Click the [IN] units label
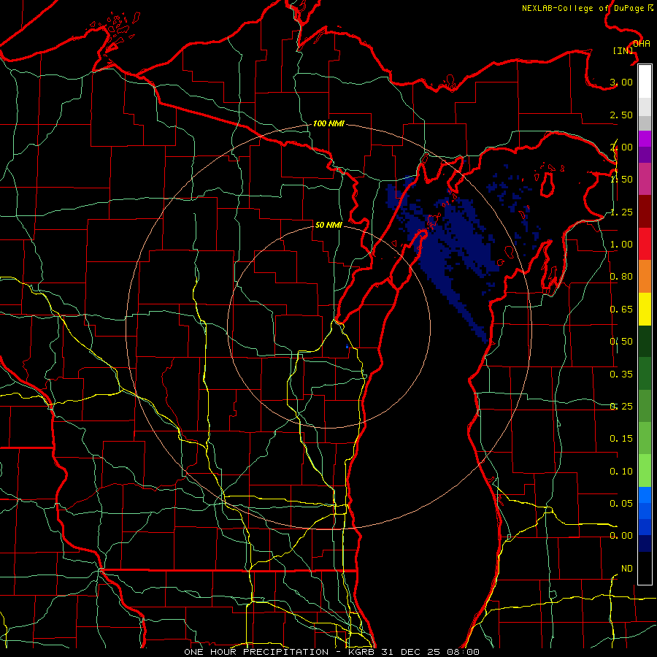This screenshot has height=657, width=657. pyautogui.click(x=623, y=50)
